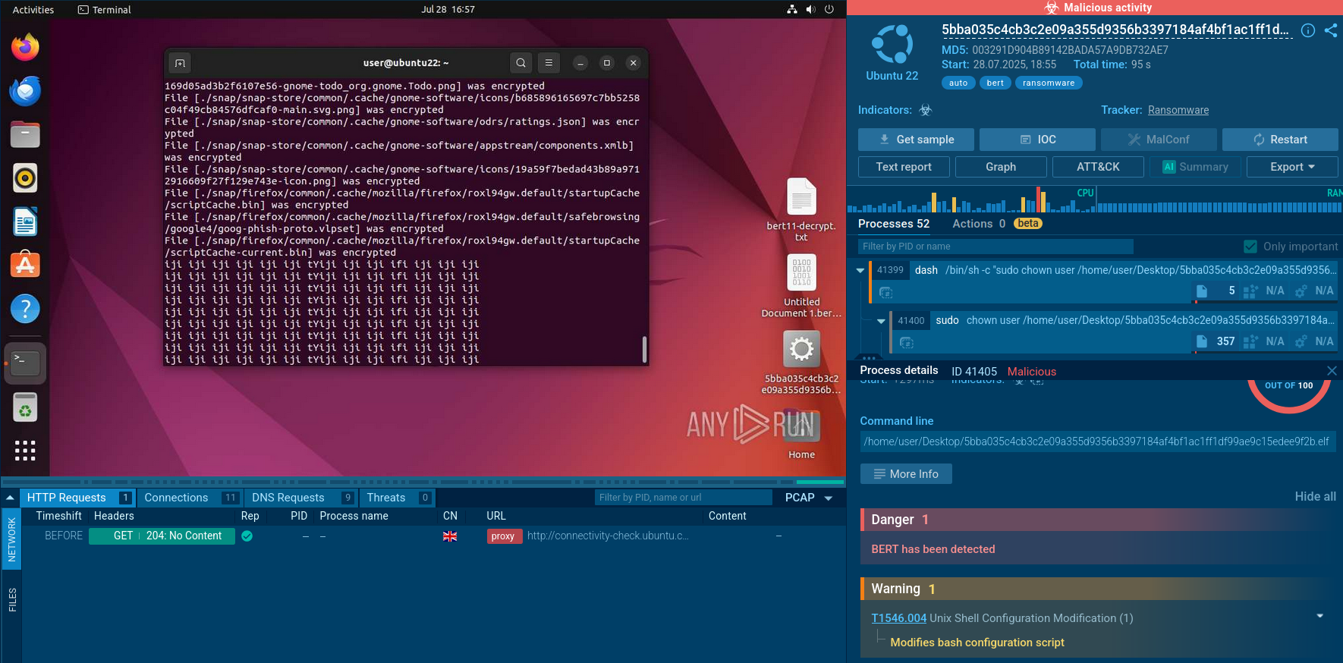The image size is (1343, 663).
Task: Switch to the HTTP Requests tab
Action: tap(78, 498)
